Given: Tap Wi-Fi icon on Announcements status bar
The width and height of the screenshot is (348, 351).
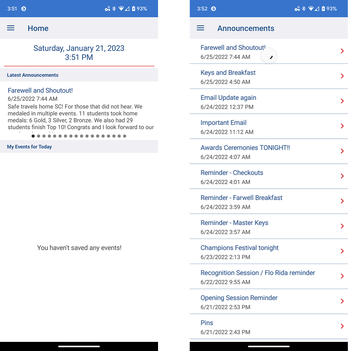Looking at the screenshot, I should point(311,9).
